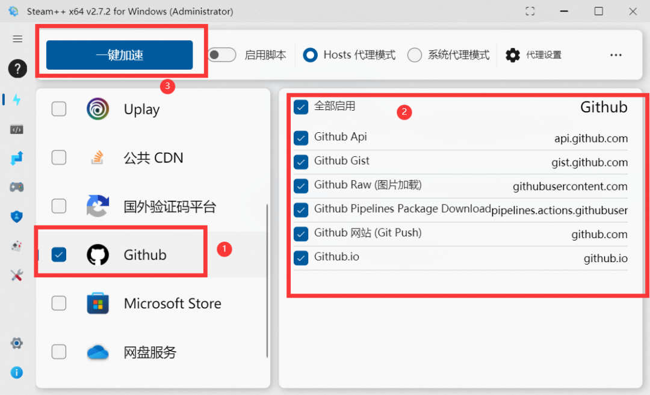Check the 国外验证码平台 checkbox
The height and width of the screenshot is (395, 650).
click(59, 206)
